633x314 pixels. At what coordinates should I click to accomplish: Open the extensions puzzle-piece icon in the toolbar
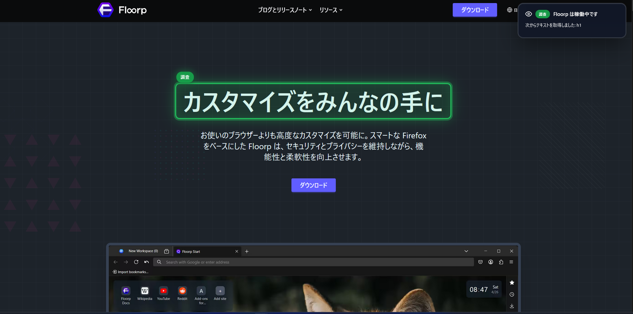[x=501, y=262]
